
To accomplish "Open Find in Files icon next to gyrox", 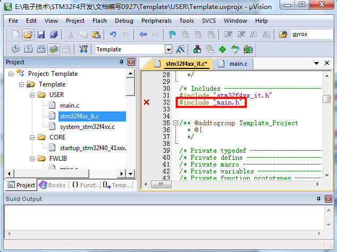I will tap(283, 34).
